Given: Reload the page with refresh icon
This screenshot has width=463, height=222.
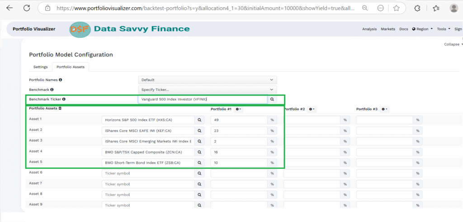Looking at the screenshot, I should pos(27,8).
